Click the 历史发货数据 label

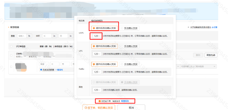(48, 70)
